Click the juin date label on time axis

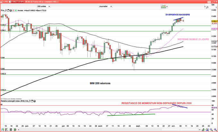point(27,126)
